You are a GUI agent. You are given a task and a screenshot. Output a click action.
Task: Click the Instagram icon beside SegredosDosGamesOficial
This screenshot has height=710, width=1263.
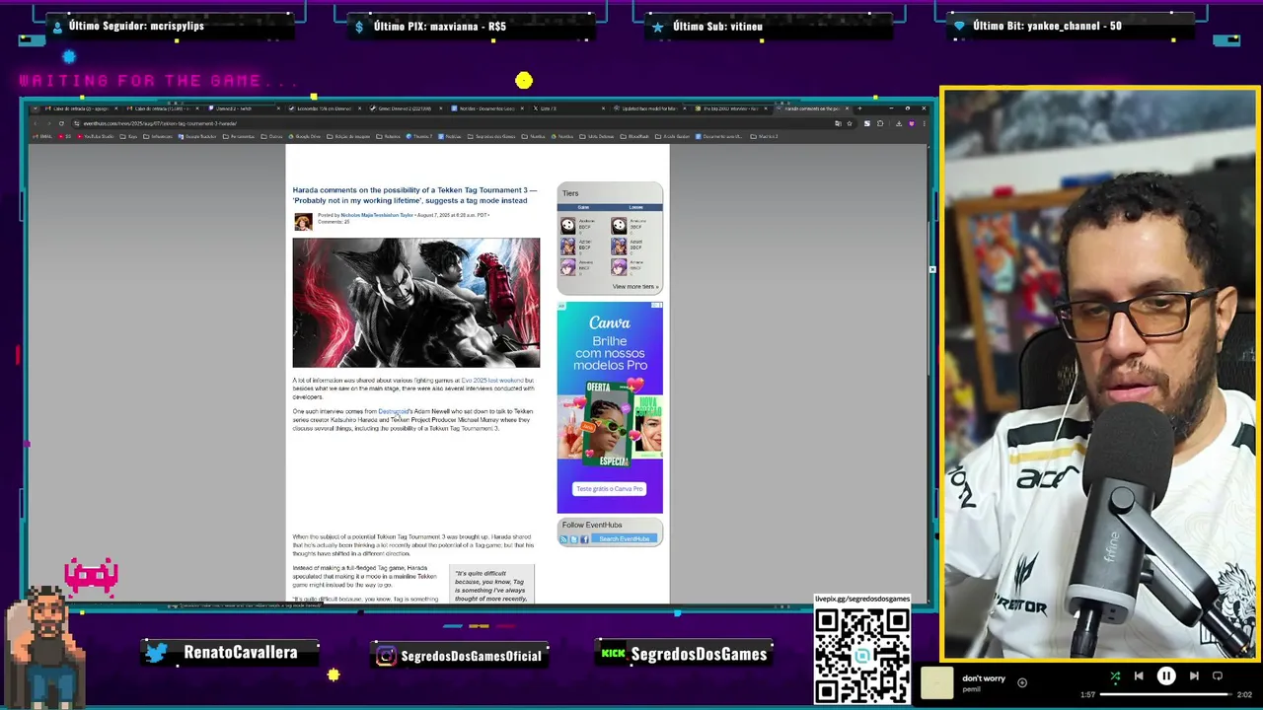(387, 656)
